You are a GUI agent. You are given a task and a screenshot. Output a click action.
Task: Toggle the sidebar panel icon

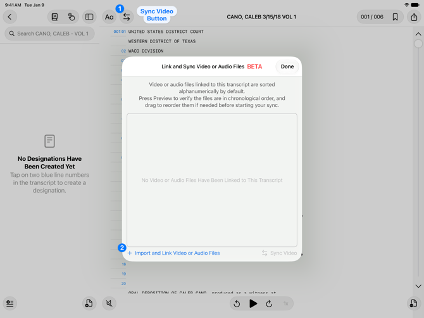89,16
